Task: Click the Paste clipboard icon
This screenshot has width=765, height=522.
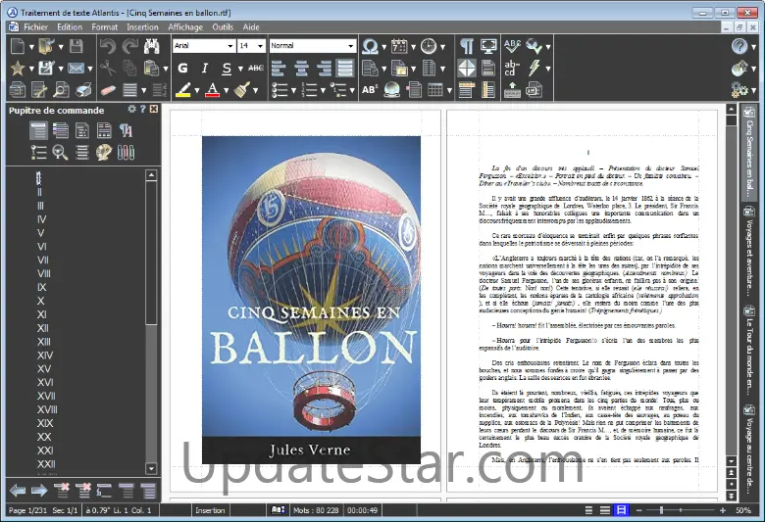Action: pos(151,69)
